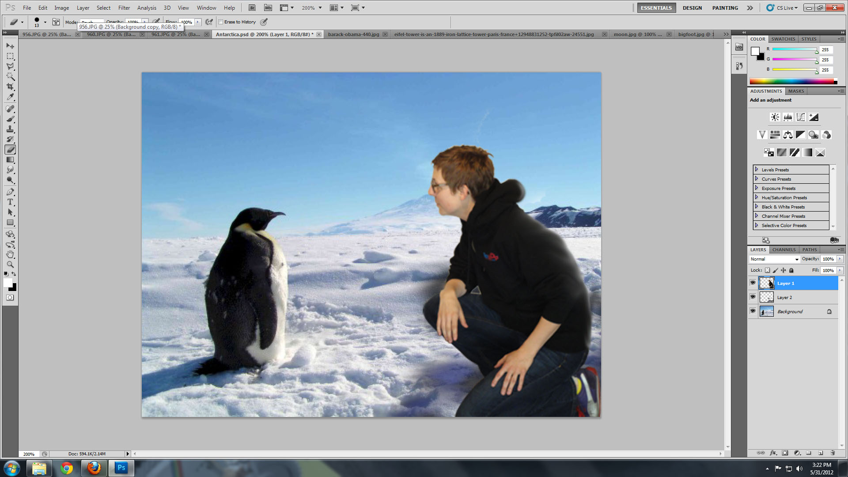Add a Color Balance adjustment
The width and height of the screenshot is (848, 477).
[787, 135]
